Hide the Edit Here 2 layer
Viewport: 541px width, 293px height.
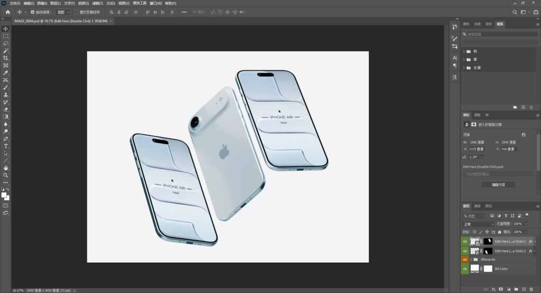click(x=465, y=251)
